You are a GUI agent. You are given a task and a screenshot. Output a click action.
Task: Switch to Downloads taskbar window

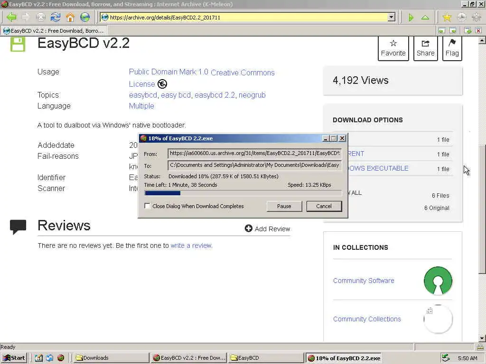click(111, 358)
